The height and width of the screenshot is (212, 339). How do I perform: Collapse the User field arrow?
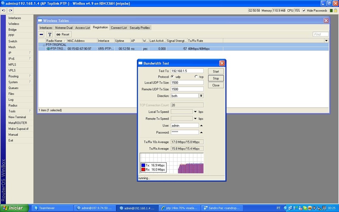[201, 126]
